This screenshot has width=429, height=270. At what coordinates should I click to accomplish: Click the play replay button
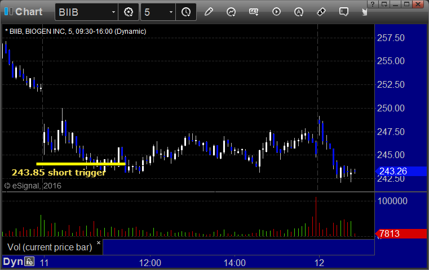(276, 12)
